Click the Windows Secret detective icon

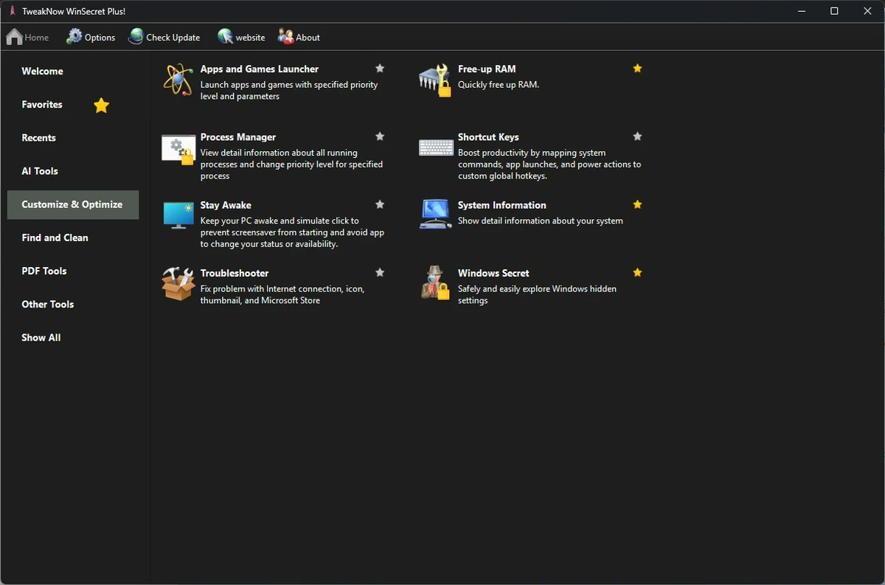pyautogui.click(x=435, y=283)
